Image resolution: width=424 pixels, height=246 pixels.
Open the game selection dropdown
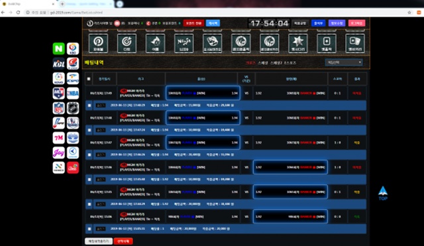tap(344, 62)
